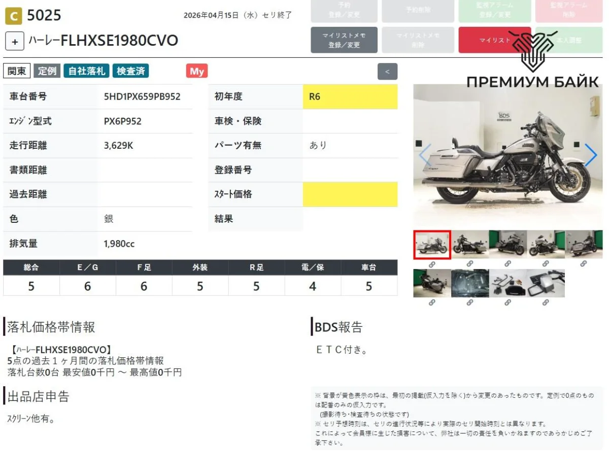Click link icon under fourth top-row thumbnail
609x474 pixels.
546,264
